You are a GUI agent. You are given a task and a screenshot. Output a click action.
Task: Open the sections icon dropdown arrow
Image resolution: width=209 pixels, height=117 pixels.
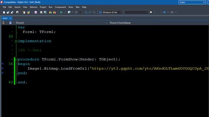tap(7, 23)
